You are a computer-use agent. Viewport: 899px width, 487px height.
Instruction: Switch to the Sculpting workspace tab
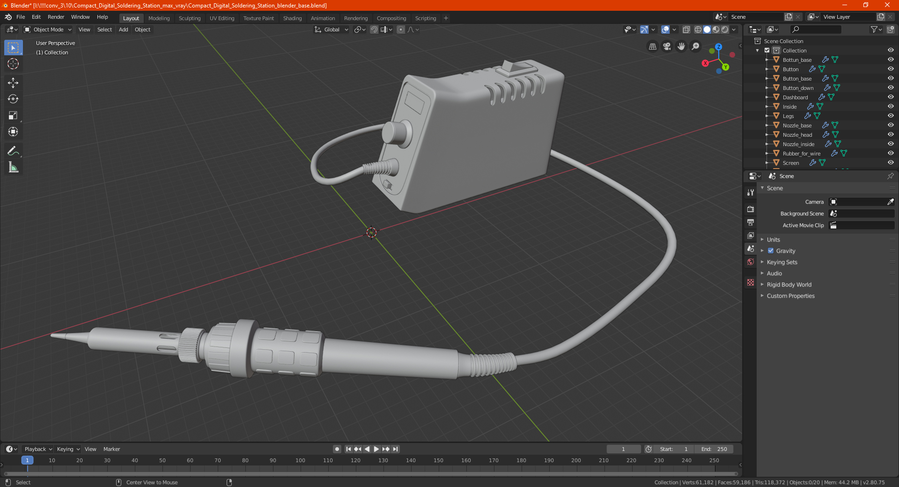(x=190, y=18)
